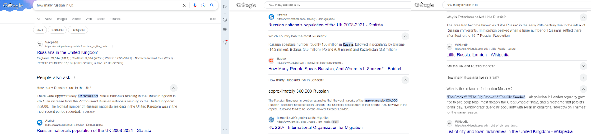Click Statista favicon at top of middle panel

271,17
